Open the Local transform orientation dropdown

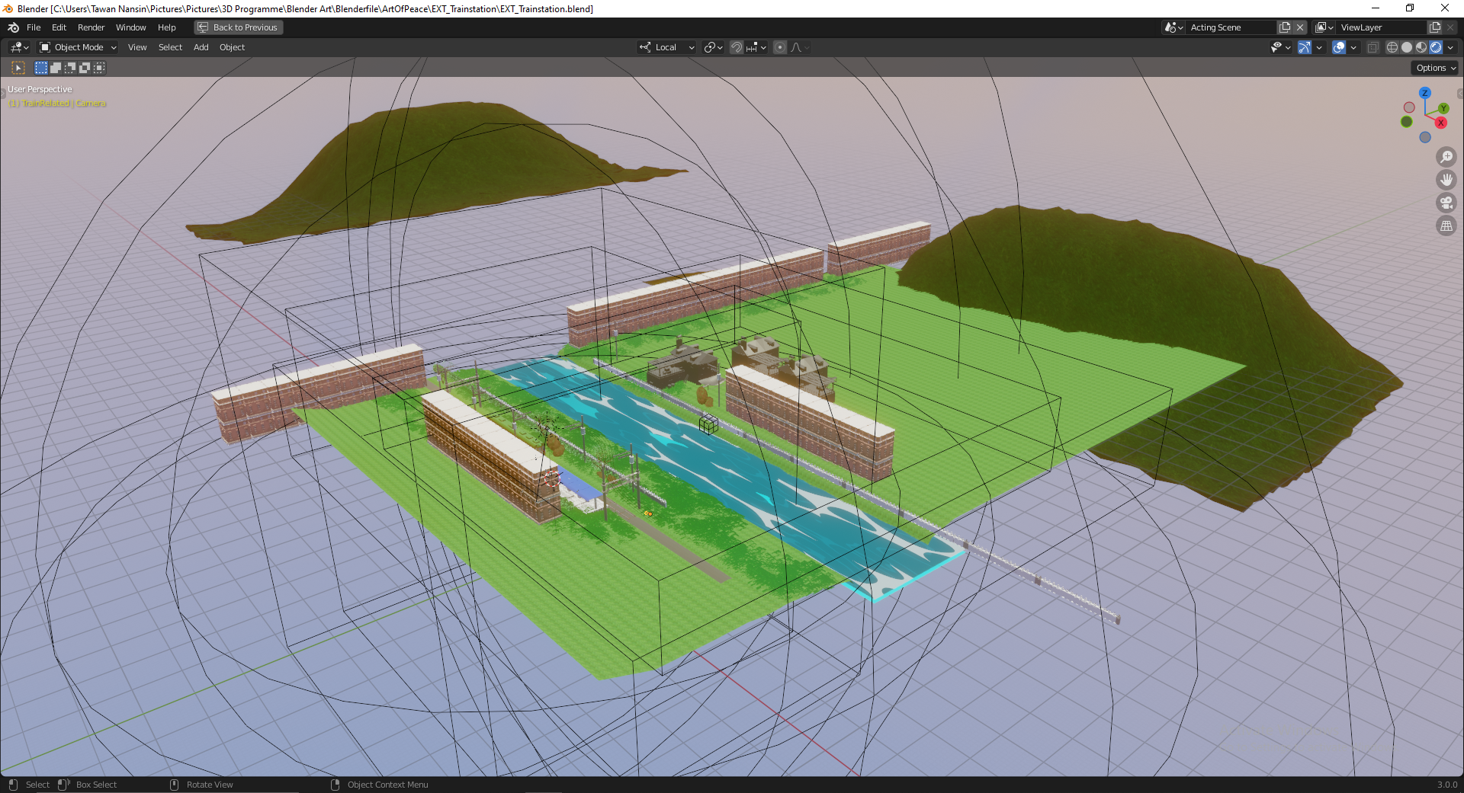pos(667,47)
